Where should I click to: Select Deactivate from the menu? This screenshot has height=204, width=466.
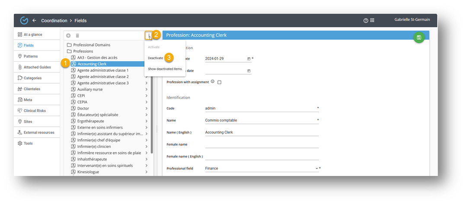pyautogui.click(x=155, y=58)
